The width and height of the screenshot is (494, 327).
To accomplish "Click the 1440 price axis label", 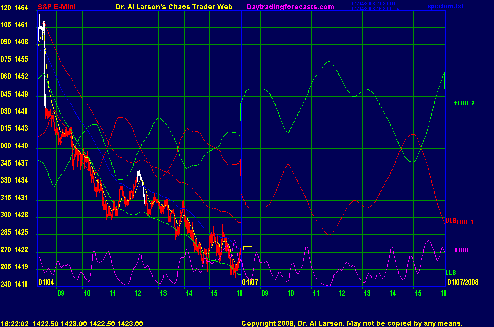I will coord(21,146).
